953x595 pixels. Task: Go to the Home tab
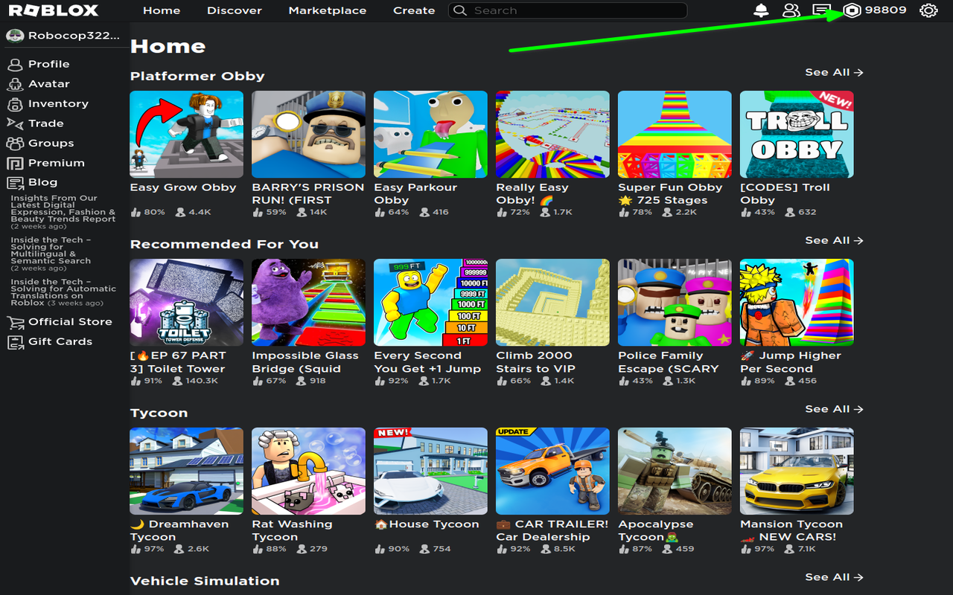(x=162, y=10)
